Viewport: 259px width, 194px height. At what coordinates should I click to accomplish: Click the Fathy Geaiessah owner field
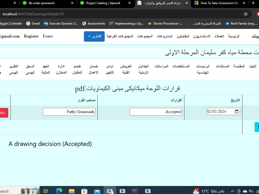point(69,112)
